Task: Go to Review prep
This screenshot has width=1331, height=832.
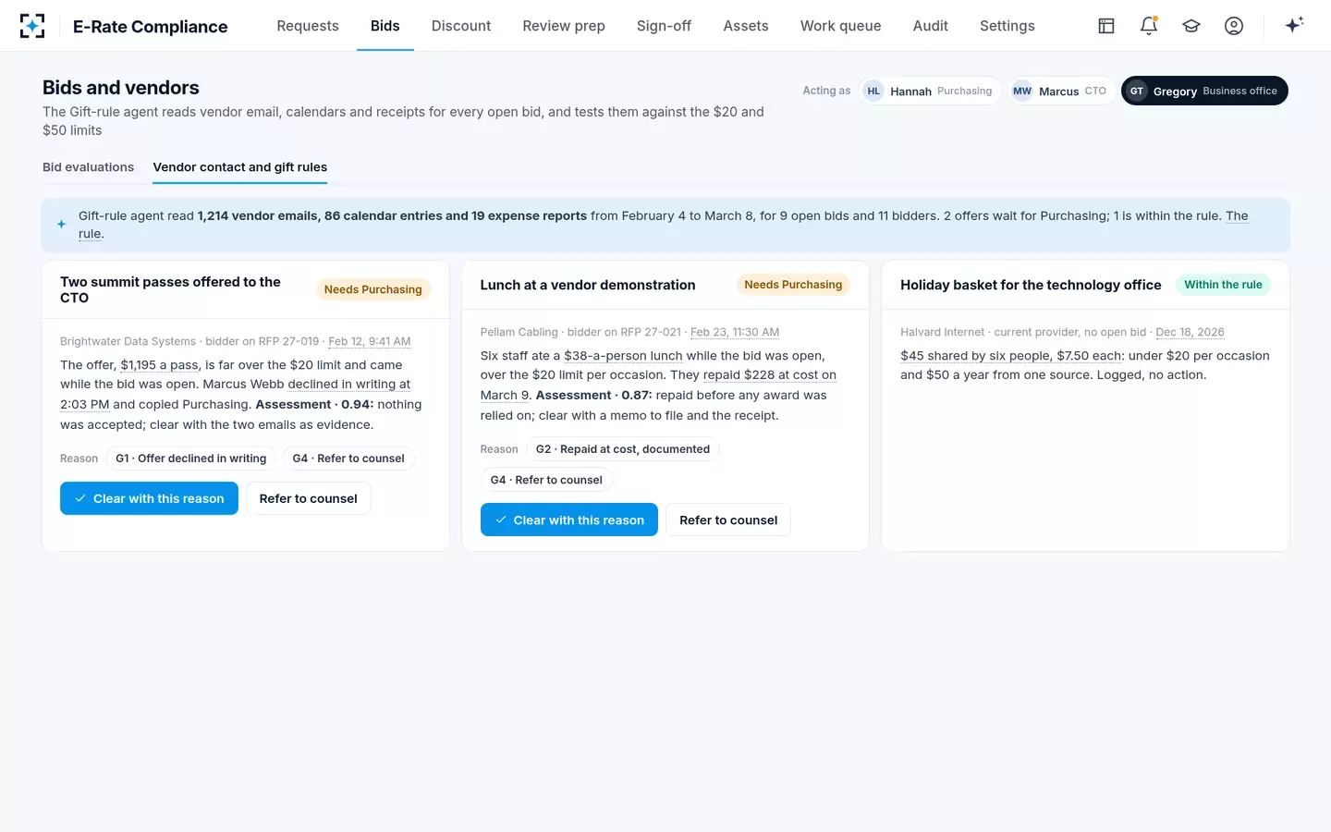Action: pos(564,26)
